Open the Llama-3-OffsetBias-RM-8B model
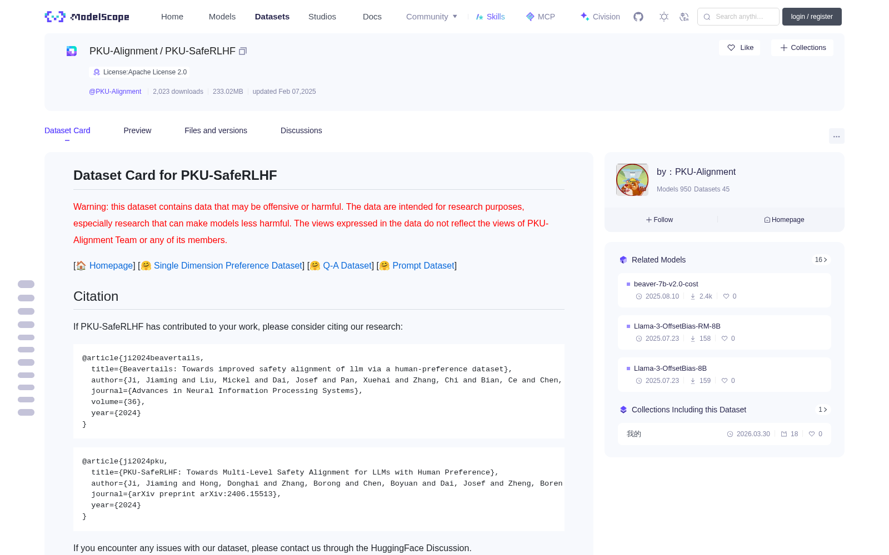Viewport: 889px width, 555px height. tap(725, 332)
